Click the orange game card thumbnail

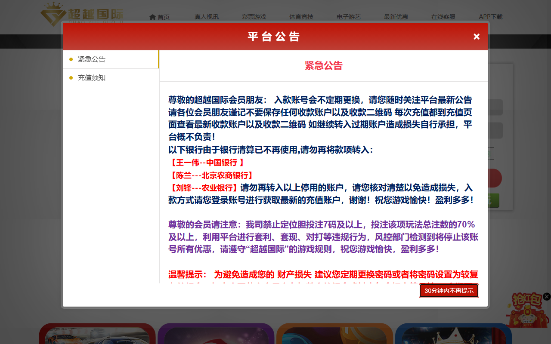pyautogui.click(x=335, y=334)
